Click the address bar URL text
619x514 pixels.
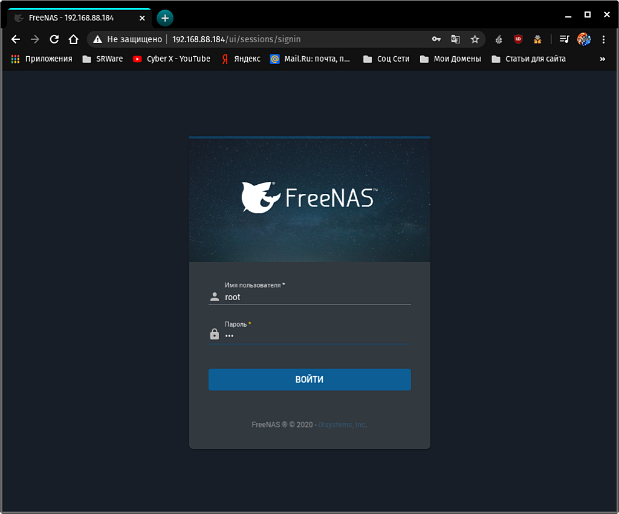pos(236,39)
